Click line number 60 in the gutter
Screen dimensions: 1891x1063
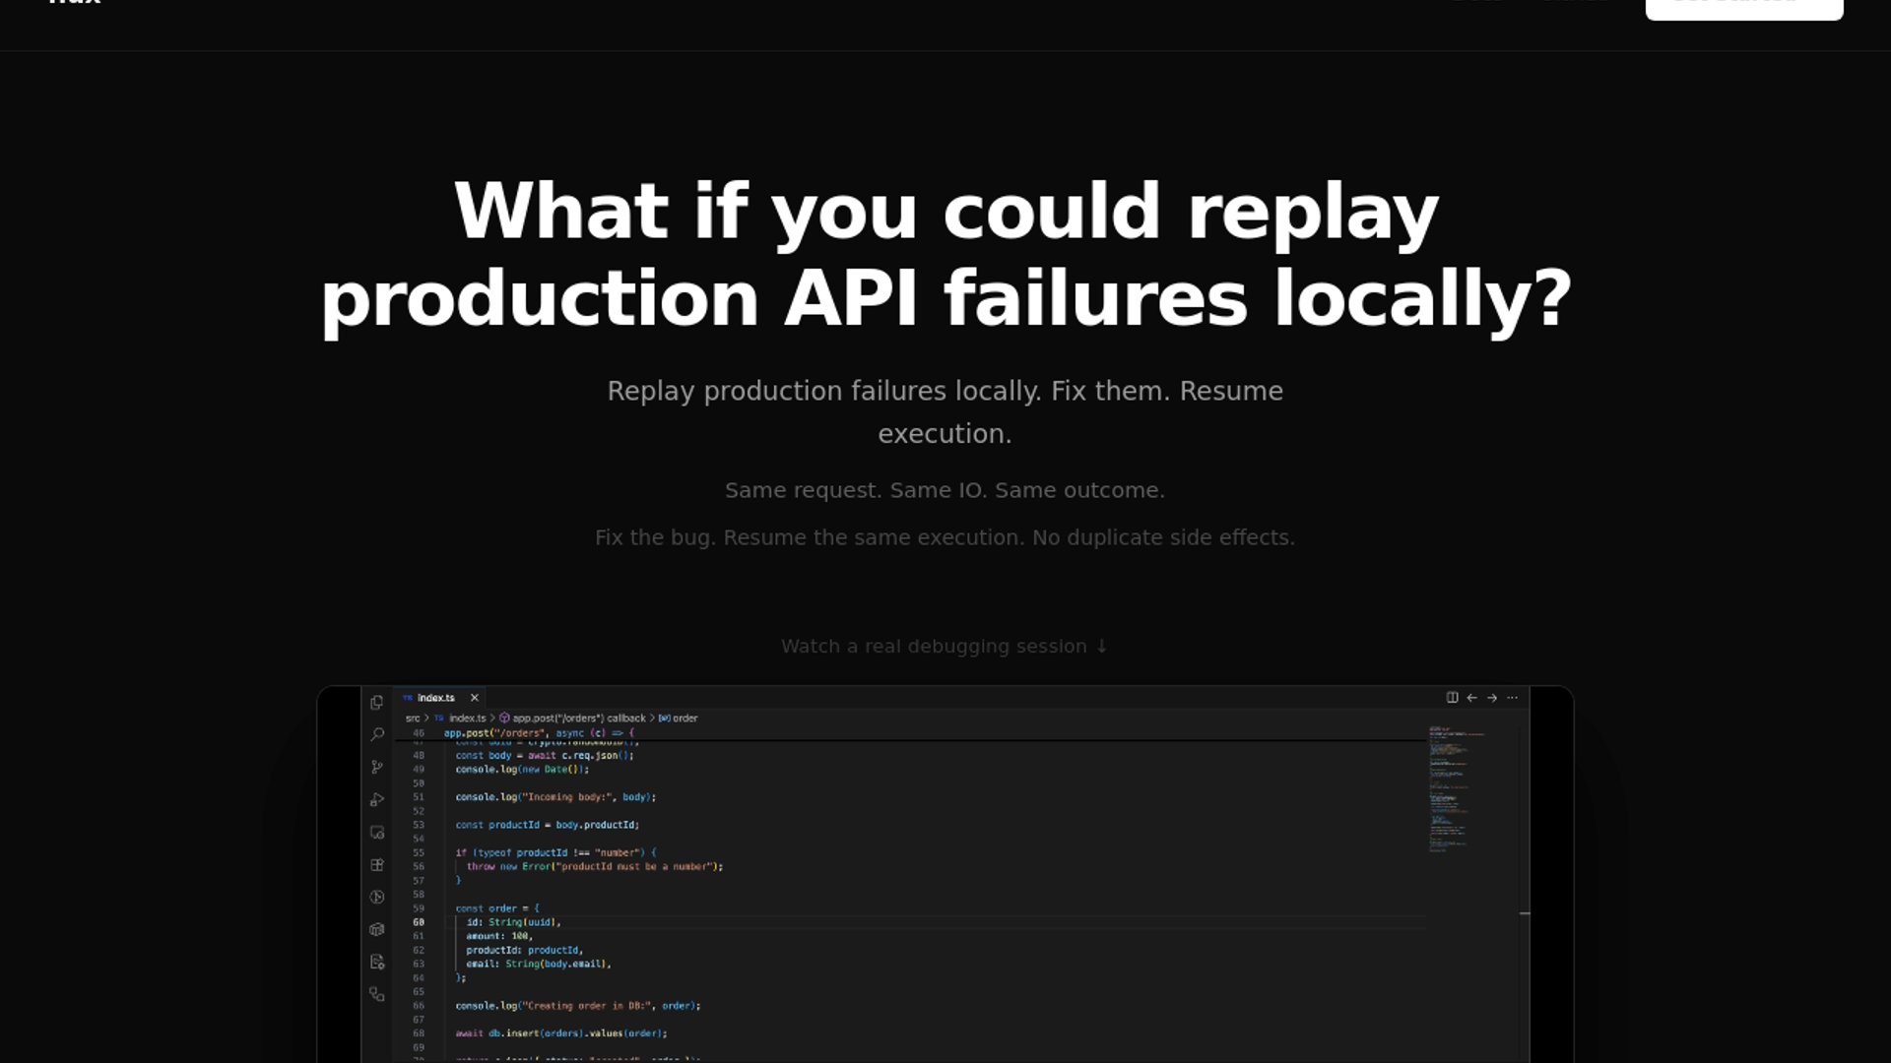pyautogui.click(x=419, y=922)
